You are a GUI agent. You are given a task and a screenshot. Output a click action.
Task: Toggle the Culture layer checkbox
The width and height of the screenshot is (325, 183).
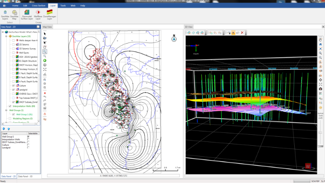13,86
